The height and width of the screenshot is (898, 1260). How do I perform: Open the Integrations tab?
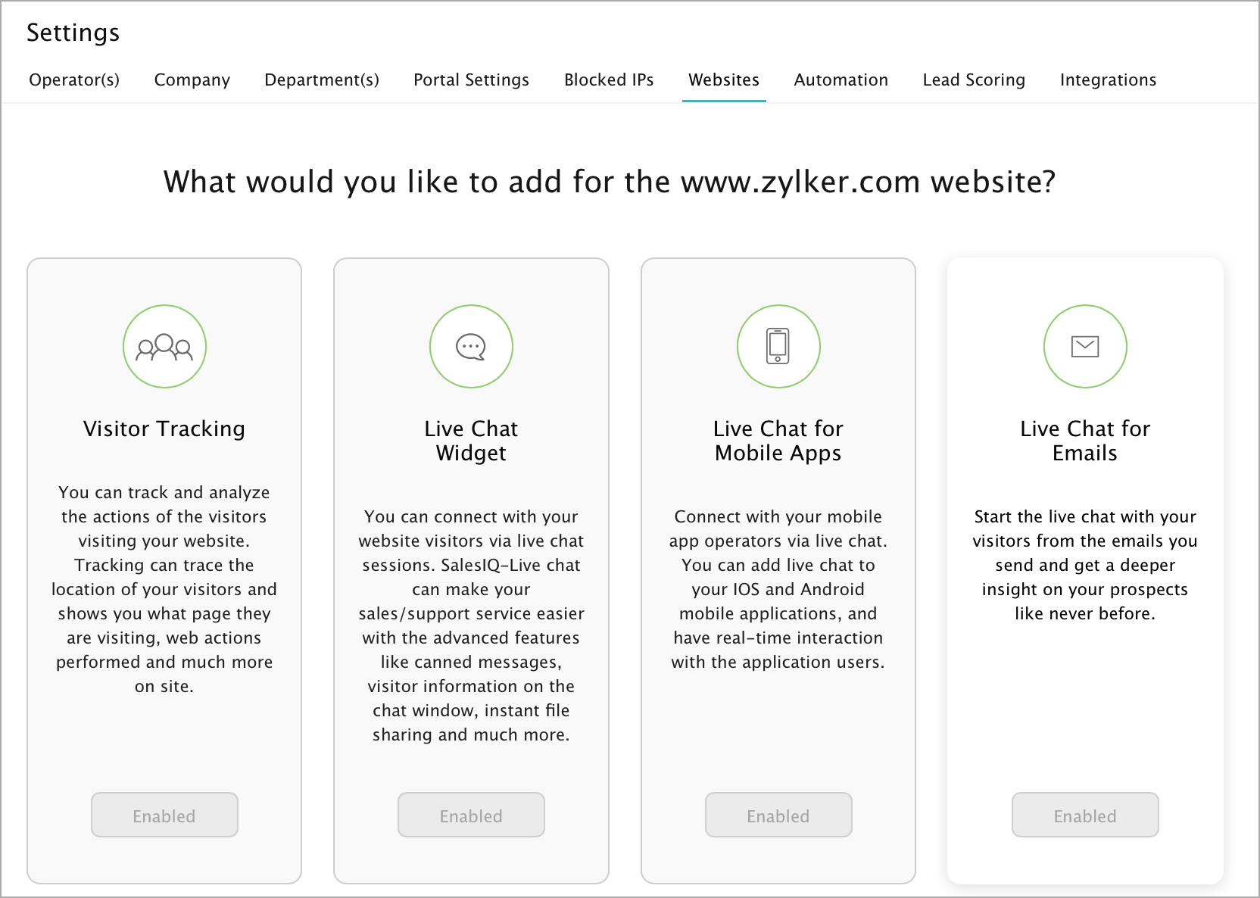tap(1108, 80)
